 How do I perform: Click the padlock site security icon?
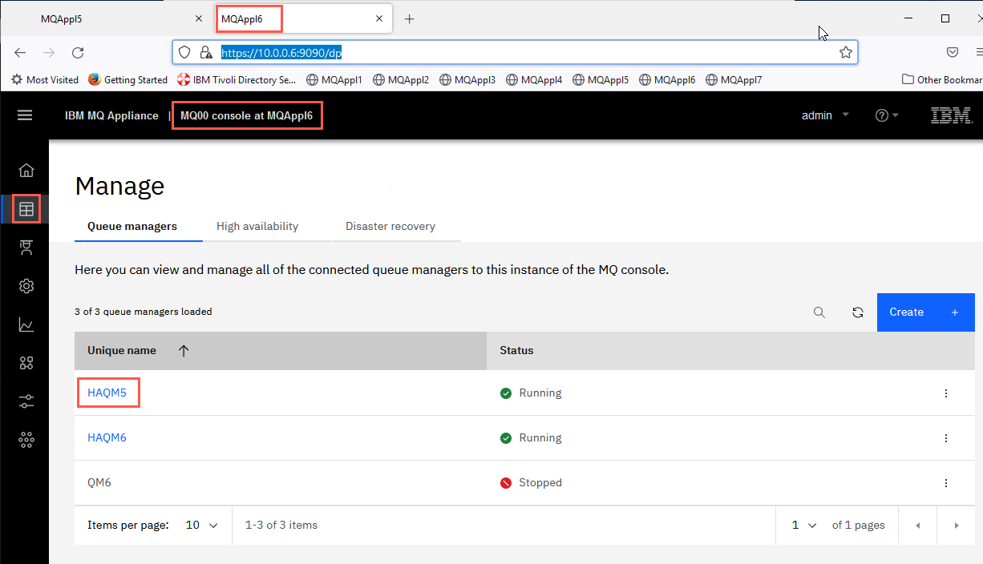coord(206,52)
